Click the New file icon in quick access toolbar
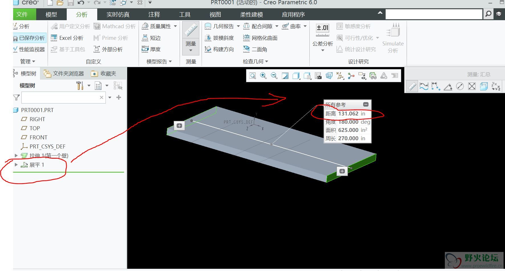This screenshot has height=271, width=505. tap(50, 3)
